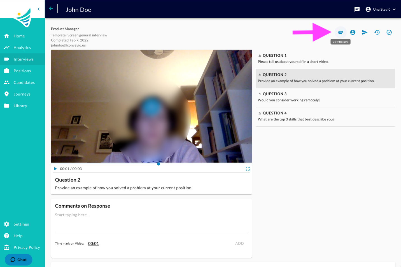Click the 'Completed Feb 7, 2022' text
The height and width of the screenshot is (267, 401).
point(70,40)
